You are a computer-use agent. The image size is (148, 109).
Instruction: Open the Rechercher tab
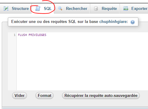pyautogui.click(x=72, y=8)
